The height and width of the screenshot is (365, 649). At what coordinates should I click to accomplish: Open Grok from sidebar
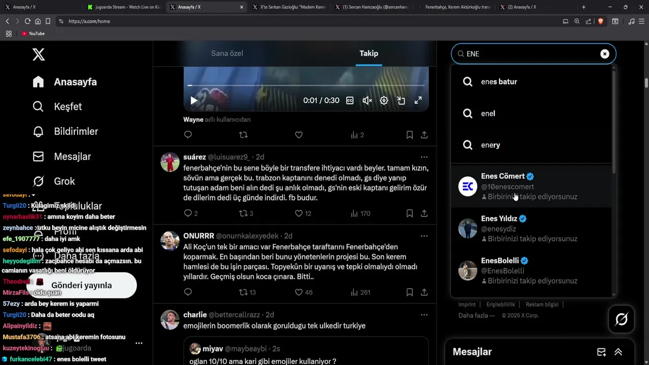point(53,181)
